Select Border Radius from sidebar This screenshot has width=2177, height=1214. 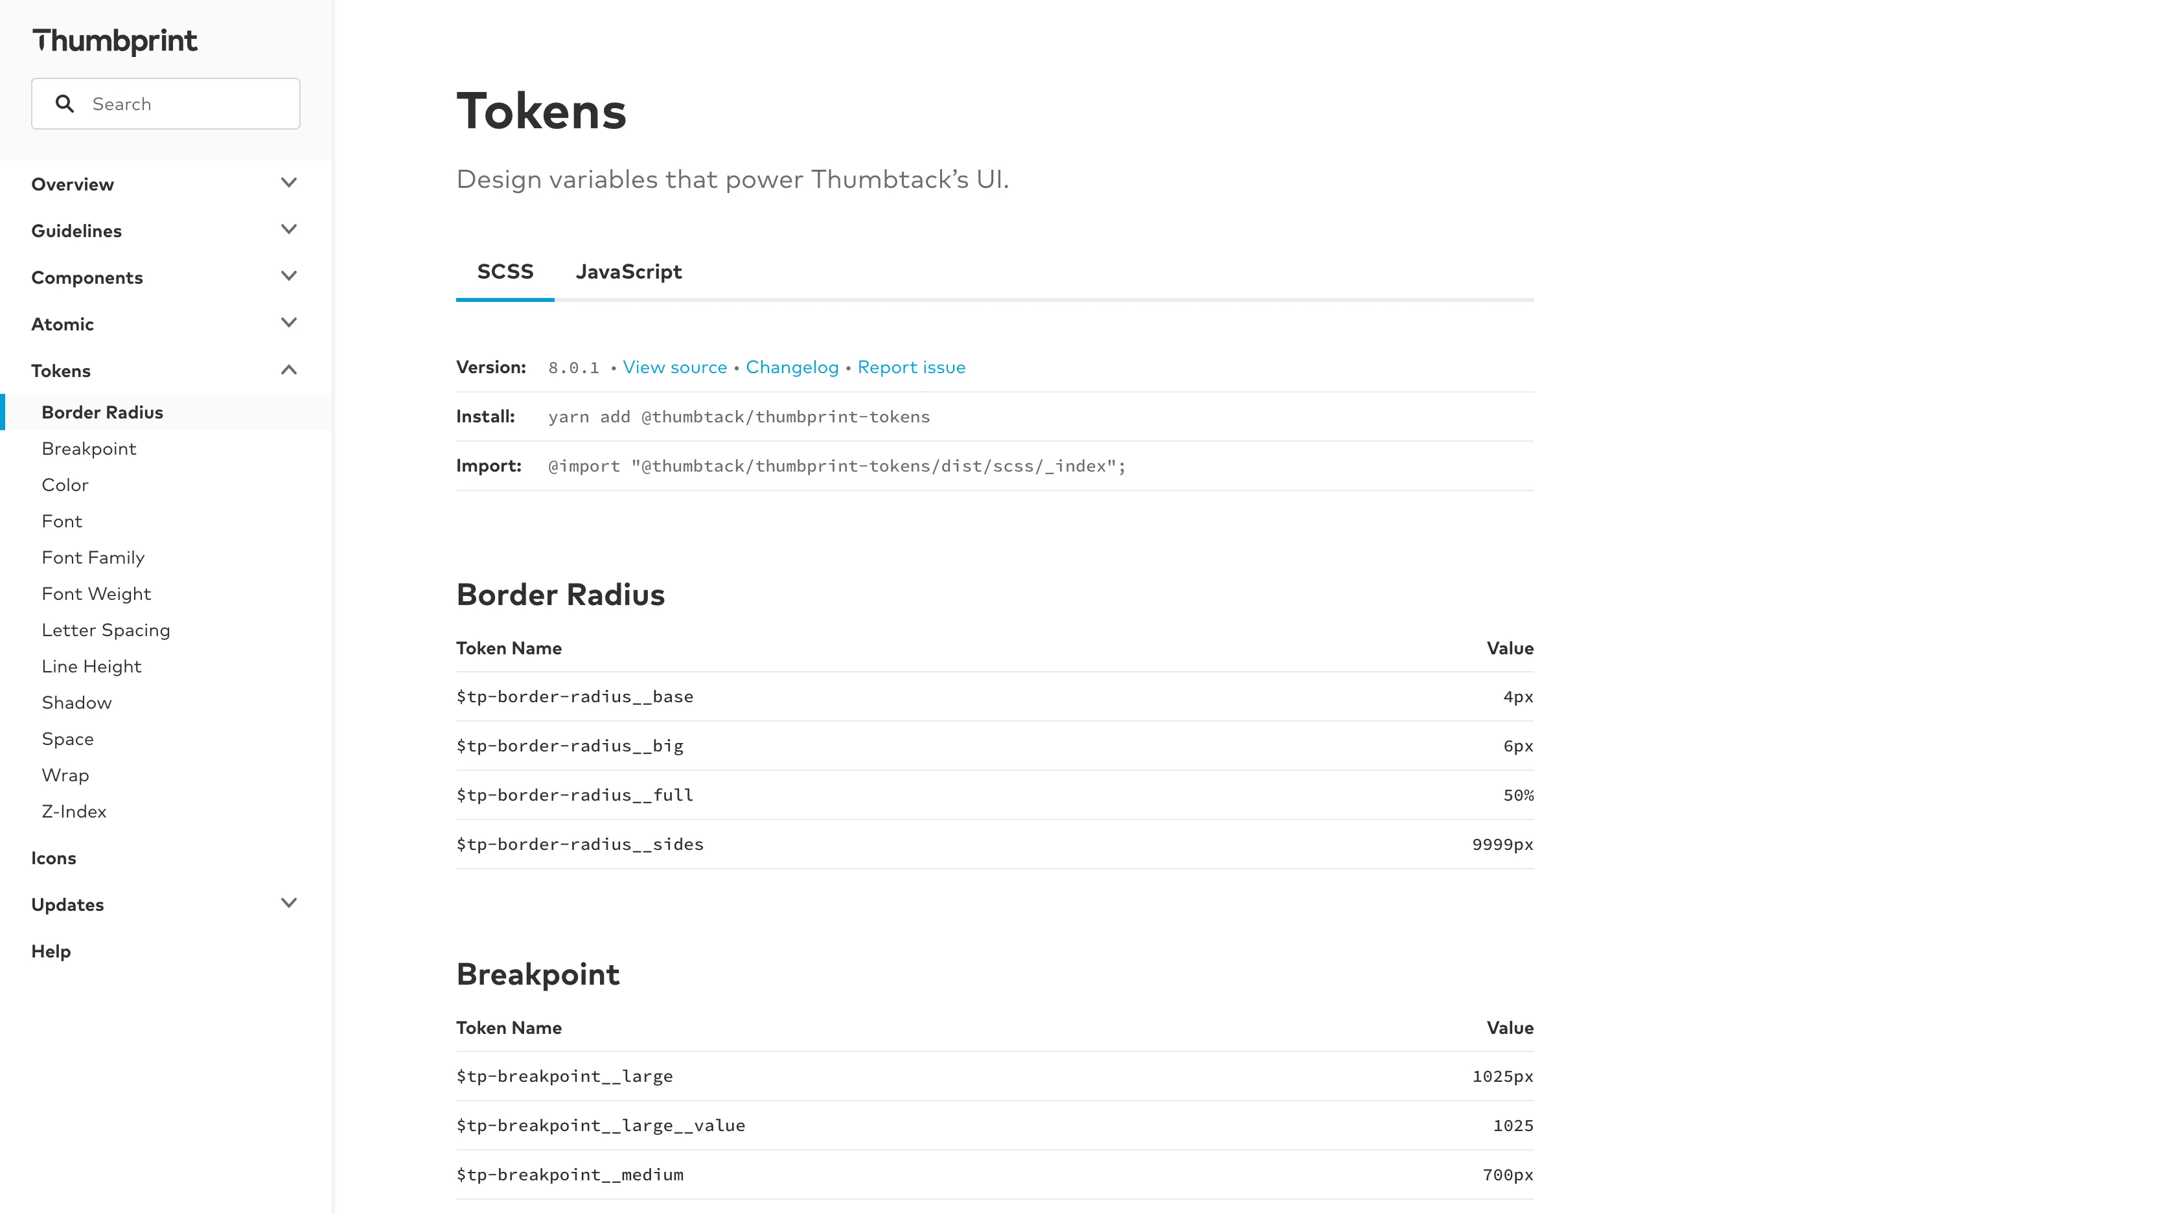click(103, 411)
